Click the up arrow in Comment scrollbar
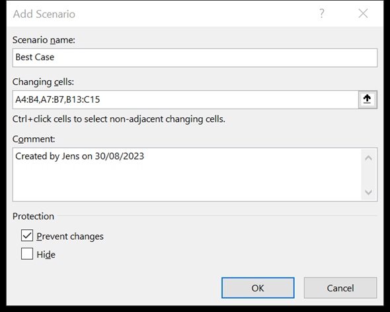The width and height of the screenshot is (390, 312). coord(368,158)
